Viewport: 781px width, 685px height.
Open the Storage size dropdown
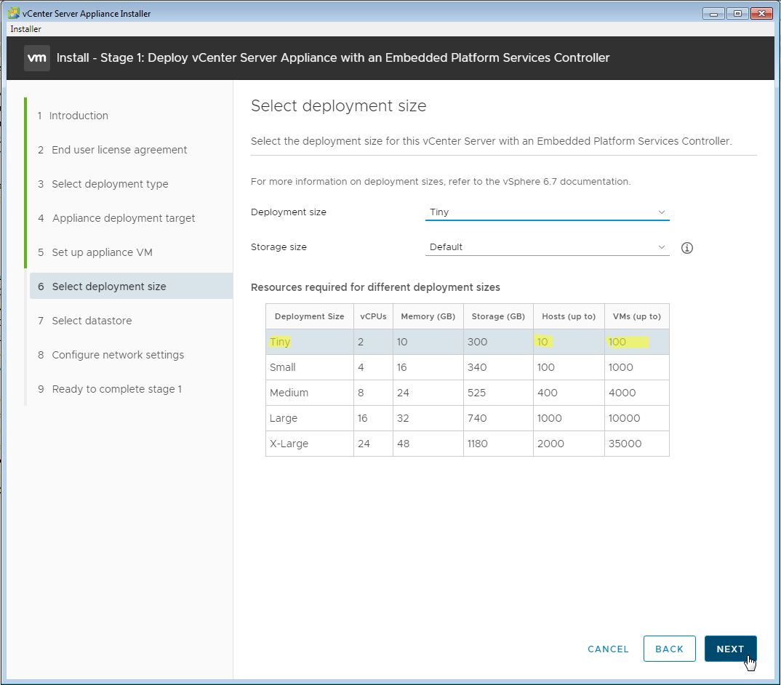click(547, 247)
